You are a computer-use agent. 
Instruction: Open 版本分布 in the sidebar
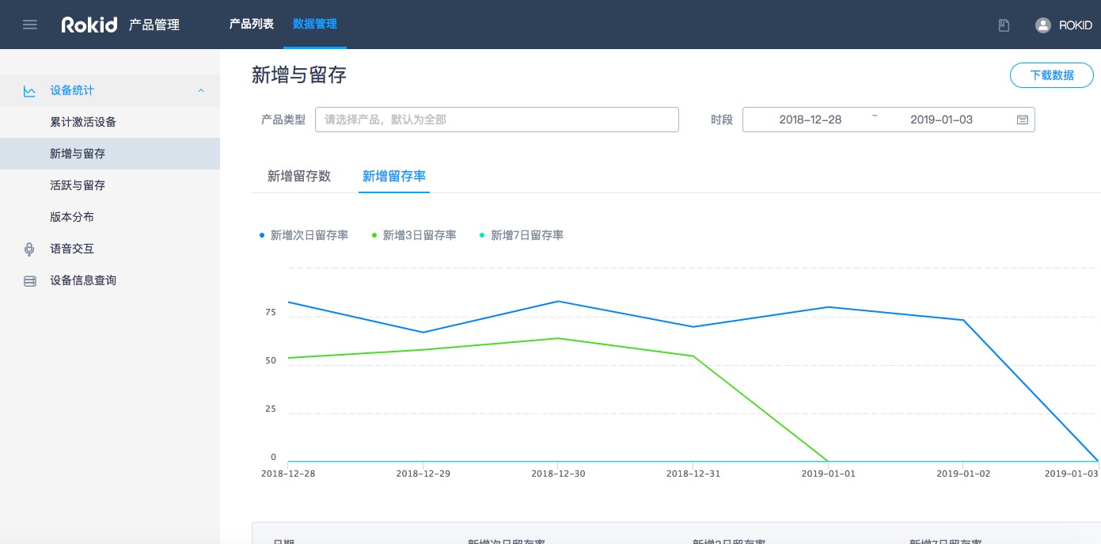(x=72, y=217)
